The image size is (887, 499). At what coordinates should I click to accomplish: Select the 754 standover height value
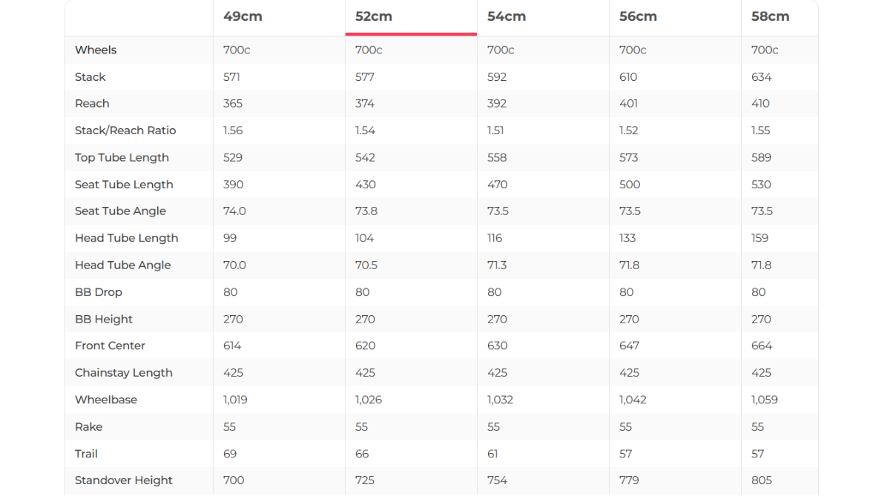(497, 480)
